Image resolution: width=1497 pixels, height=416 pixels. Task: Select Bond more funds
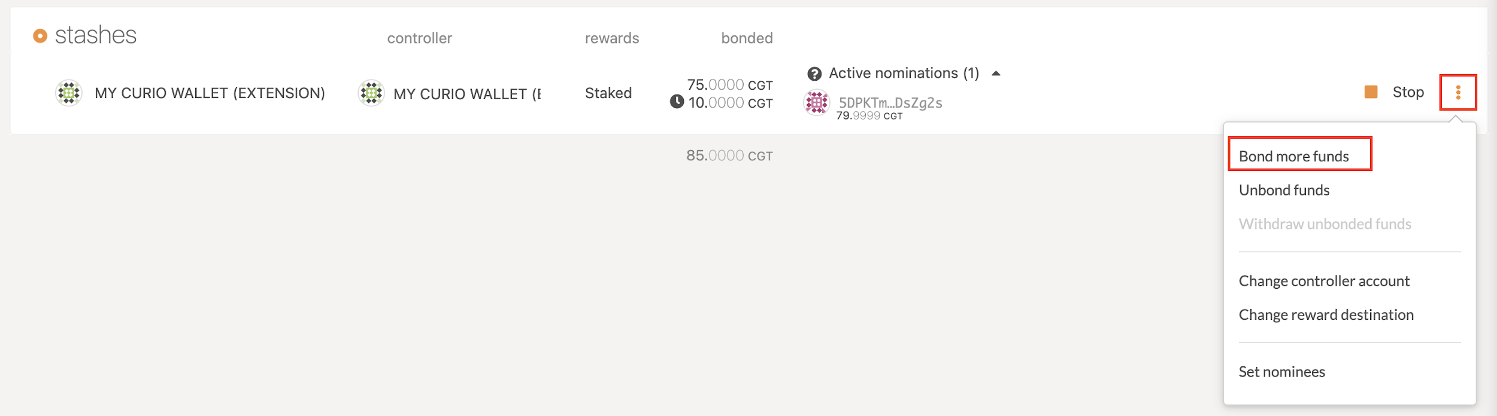pyautogui.click(x=1293, y=156)
